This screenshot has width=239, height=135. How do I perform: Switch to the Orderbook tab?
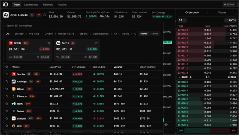[192, 13]
